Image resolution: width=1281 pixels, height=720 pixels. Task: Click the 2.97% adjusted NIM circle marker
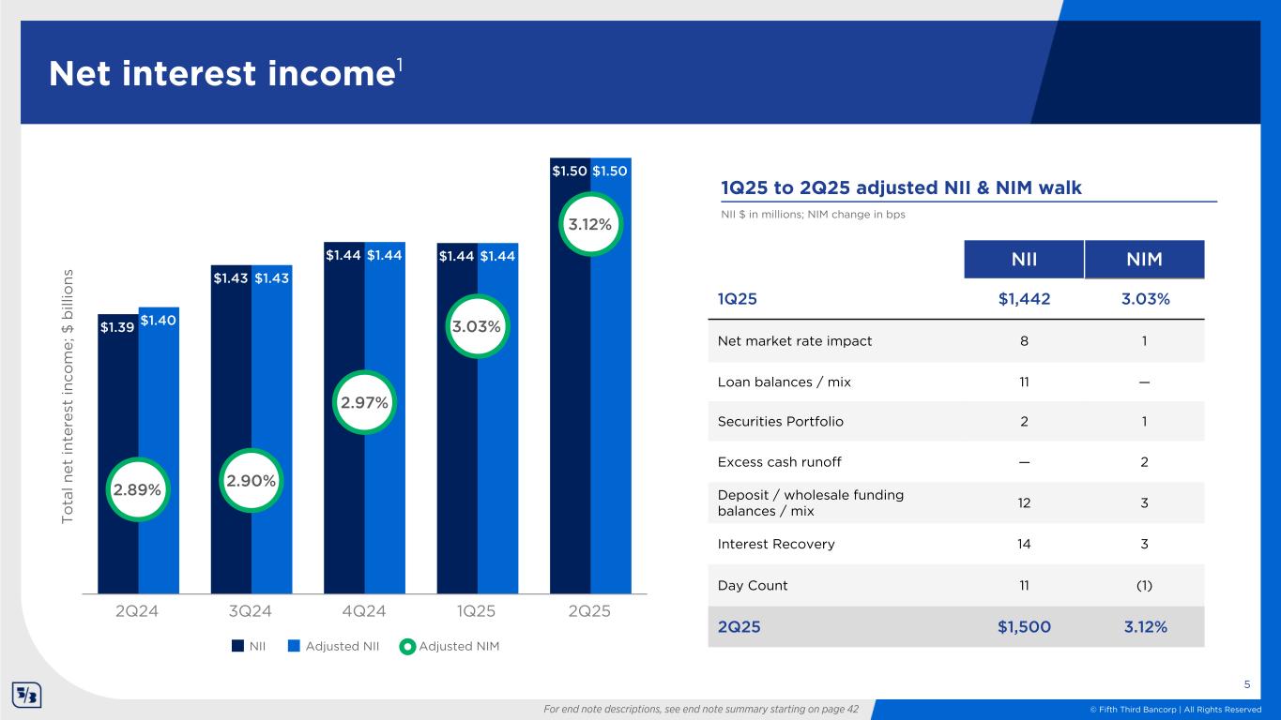pyautogui.click(x=364, y=402)
